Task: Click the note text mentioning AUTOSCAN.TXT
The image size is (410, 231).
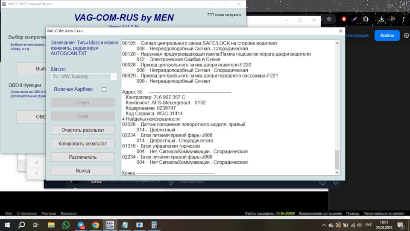Action: click(x=84, y=48)
